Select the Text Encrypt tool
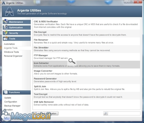The image size is (144, 123). (86, 96)
